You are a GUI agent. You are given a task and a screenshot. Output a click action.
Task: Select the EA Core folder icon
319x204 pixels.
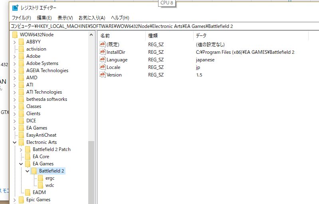(x=28, y=157)
